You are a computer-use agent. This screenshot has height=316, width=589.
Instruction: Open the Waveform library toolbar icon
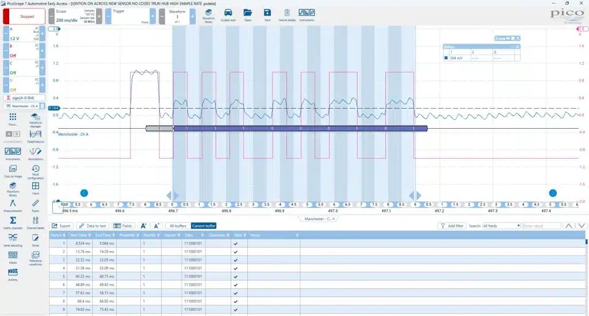click(208, 16)
